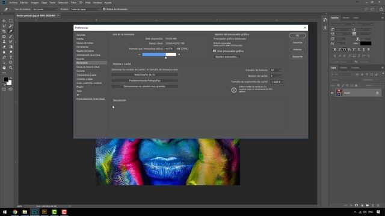The width and height of the screenshot is (385, 216).
Task: Open the Muestra Todas las capas dropdown
Action: click(85, 9)
